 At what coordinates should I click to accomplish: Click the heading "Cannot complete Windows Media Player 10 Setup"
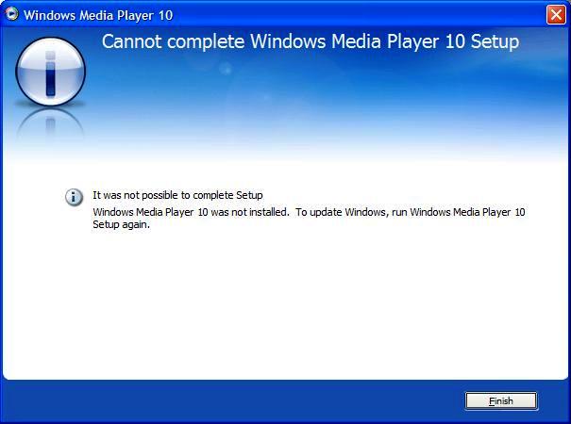coord(311,41)
